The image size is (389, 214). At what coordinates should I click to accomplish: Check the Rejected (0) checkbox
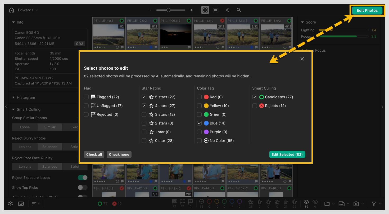click(86, 114)
